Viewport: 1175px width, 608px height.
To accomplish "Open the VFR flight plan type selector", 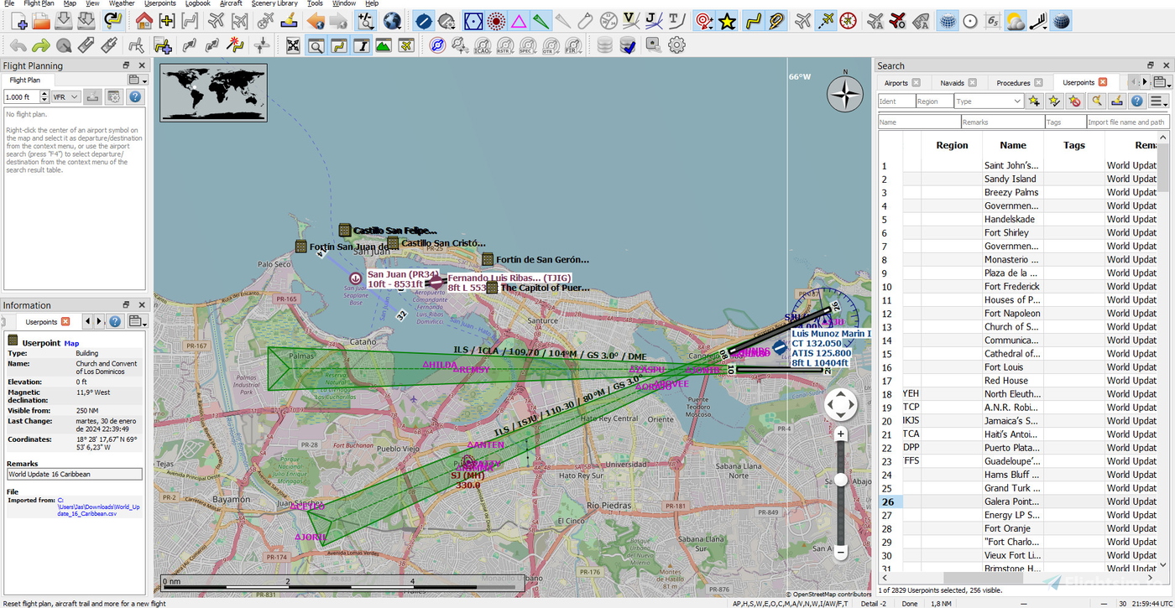I will click(65, 96).
